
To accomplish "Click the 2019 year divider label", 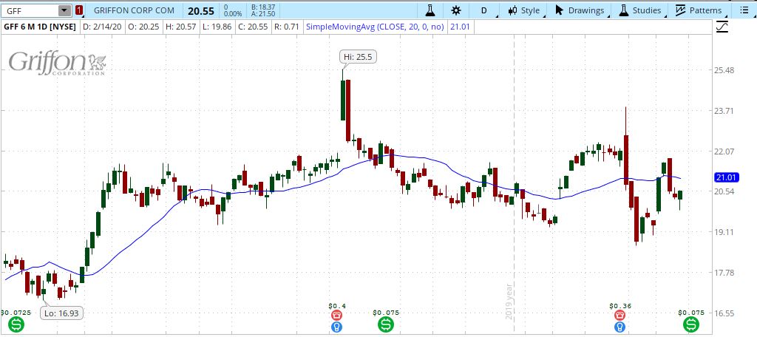I will [509, 301].
